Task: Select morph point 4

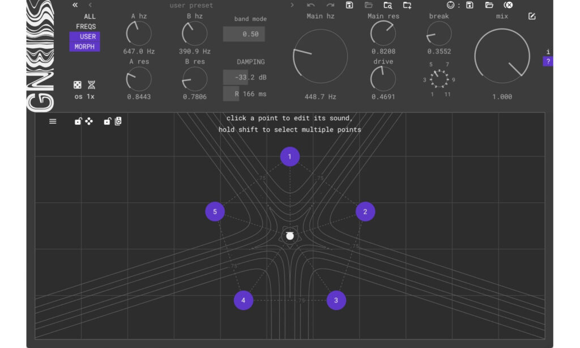Action: (244, 300)
